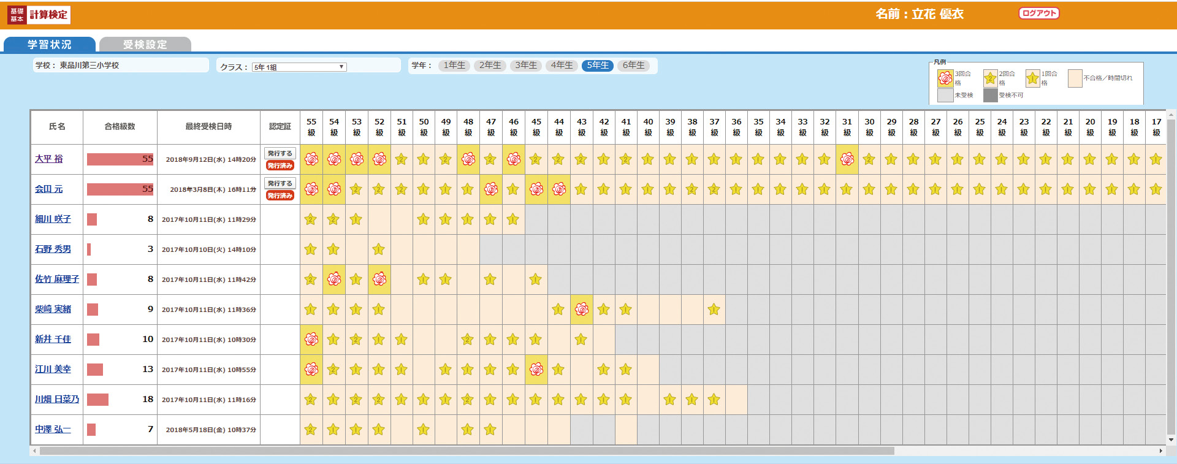Click 発行する button for 大平 裕
The image size is (1177, 464).
pos(280,153)
